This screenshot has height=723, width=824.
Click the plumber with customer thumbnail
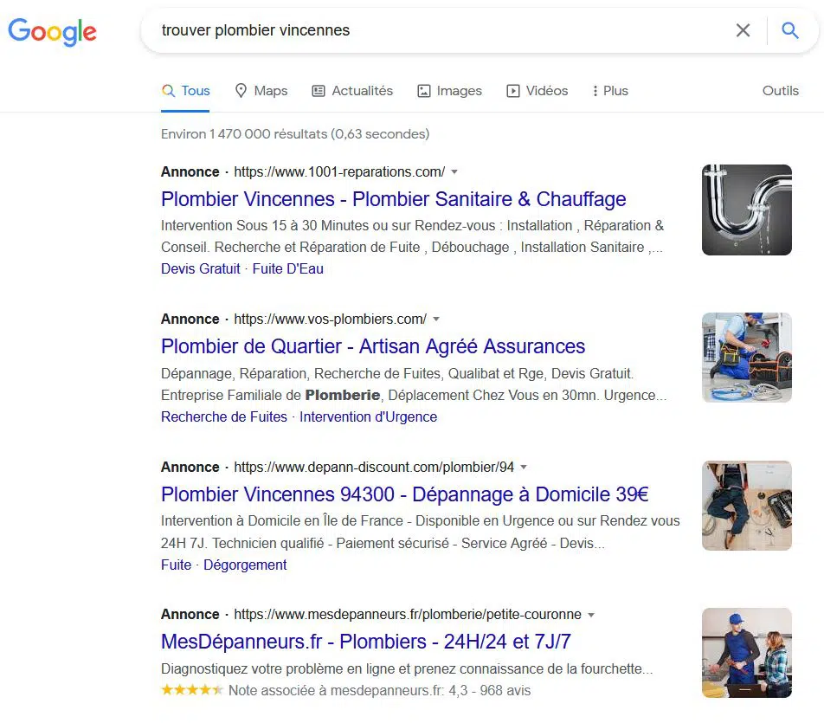pyautogui.click(x=746, y=653)
